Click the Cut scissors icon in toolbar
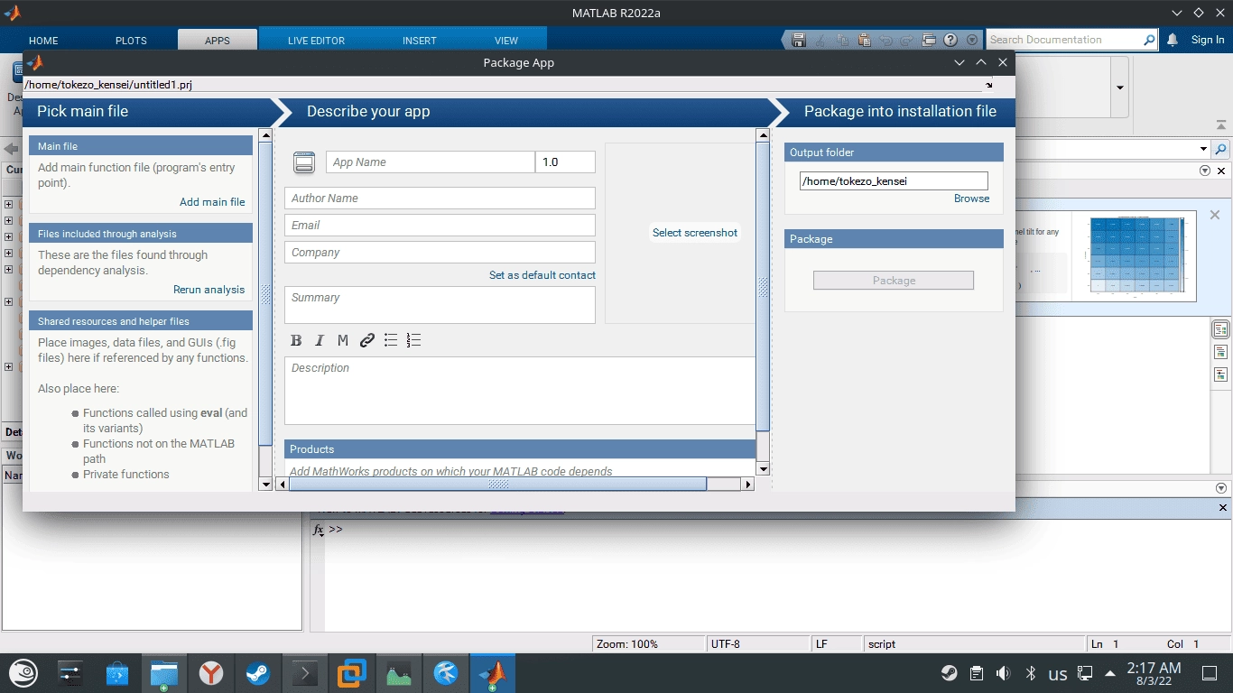The width and height of the screenshot is (1233, 693). coord(820,40)
